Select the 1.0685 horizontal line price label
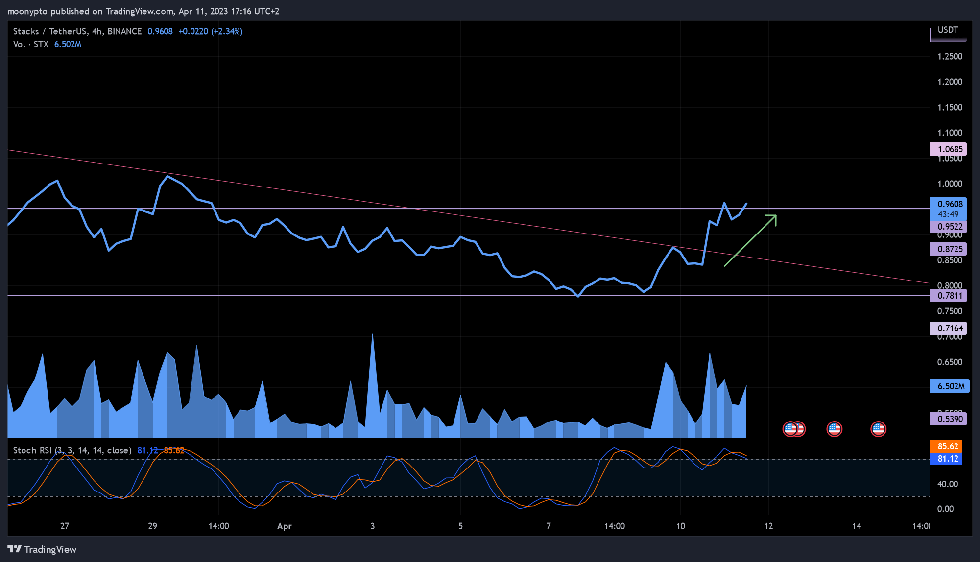Screen dimensions: 980x562 948,149
